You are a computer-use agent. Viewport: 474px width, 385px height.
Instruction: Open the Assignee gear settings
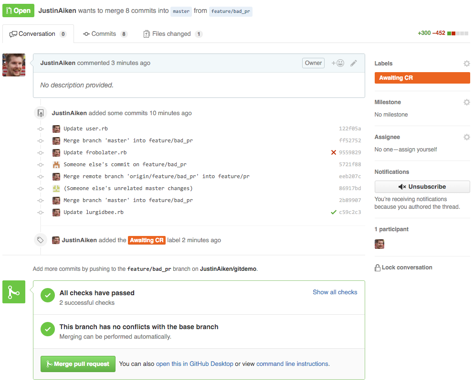[466, 137]
